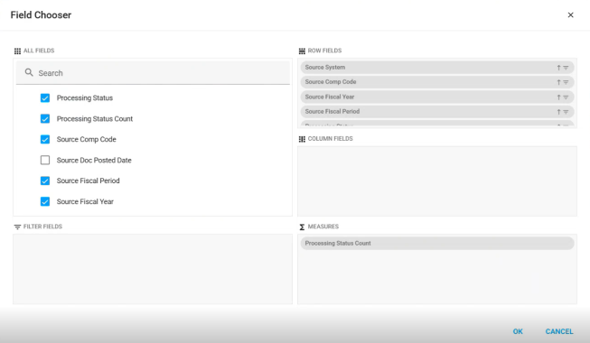Image resolution: width=590 pixels, height=343 pixels.
Task: Uncheck the Source Comp Code checkbox
Action: [x=45, y=140]
